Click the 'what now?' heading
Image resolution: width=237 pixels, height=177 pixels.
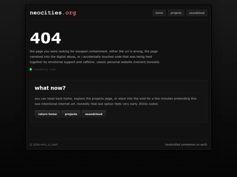[x=50, y=88]
